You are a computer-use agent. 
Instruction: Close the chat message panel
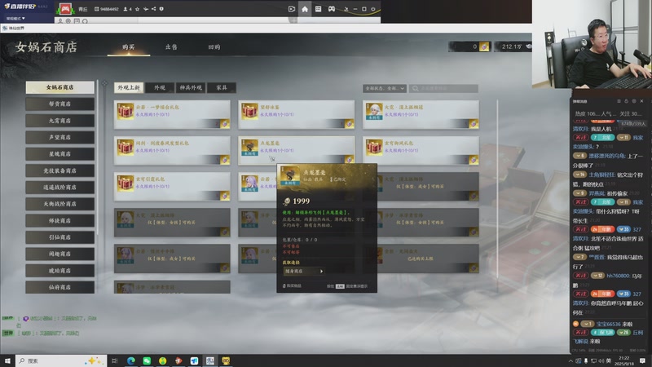tap(641, 101)
